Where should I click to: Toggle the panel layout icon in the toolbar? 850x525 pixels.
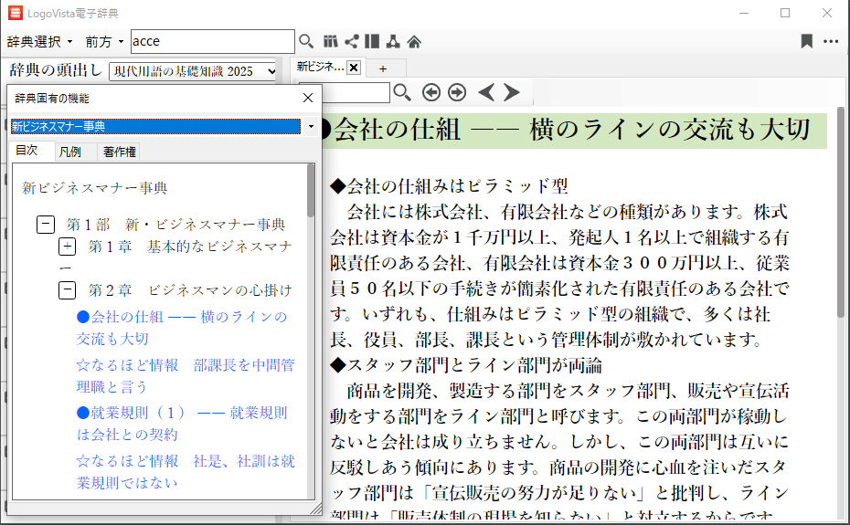pyautogui.click(x=372, y=41)
